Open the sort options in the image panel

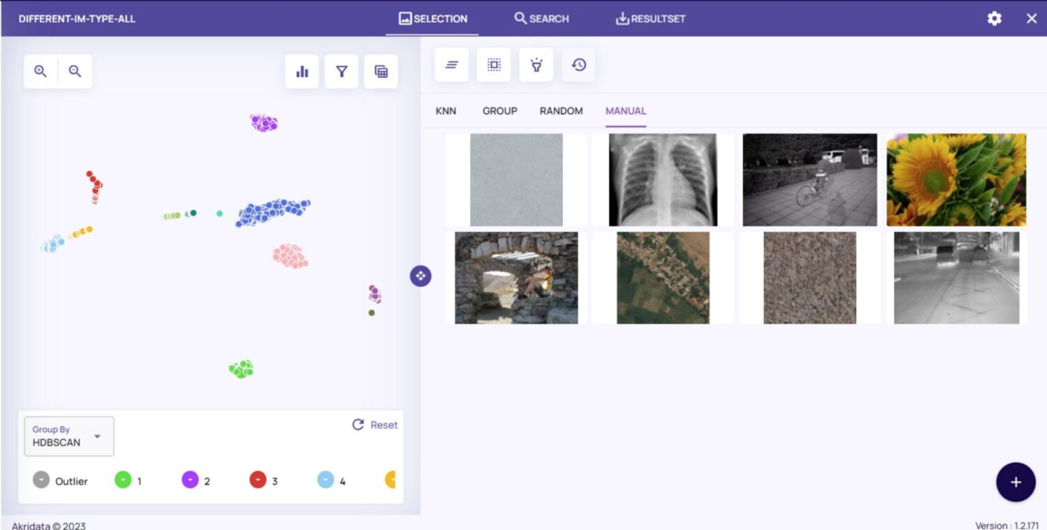click(452, 64)
